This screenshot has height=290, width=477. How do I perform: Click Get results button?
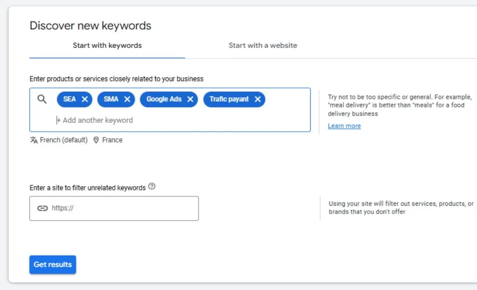point(53,265)
